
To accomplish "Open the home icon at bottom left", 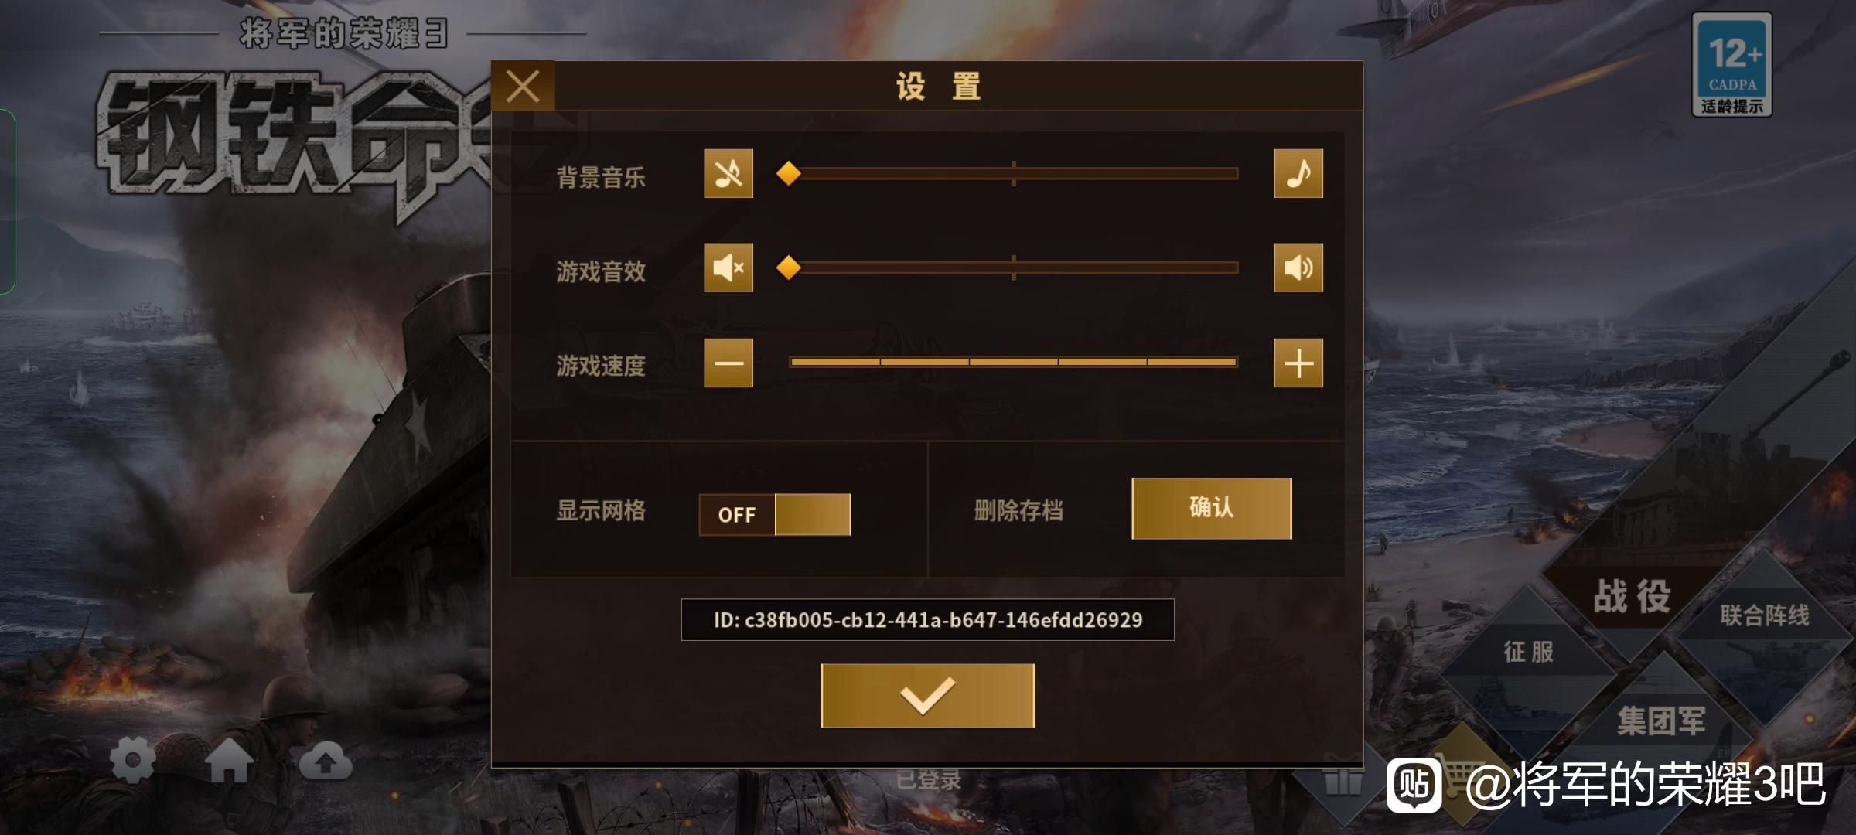I will coord(230,761).
